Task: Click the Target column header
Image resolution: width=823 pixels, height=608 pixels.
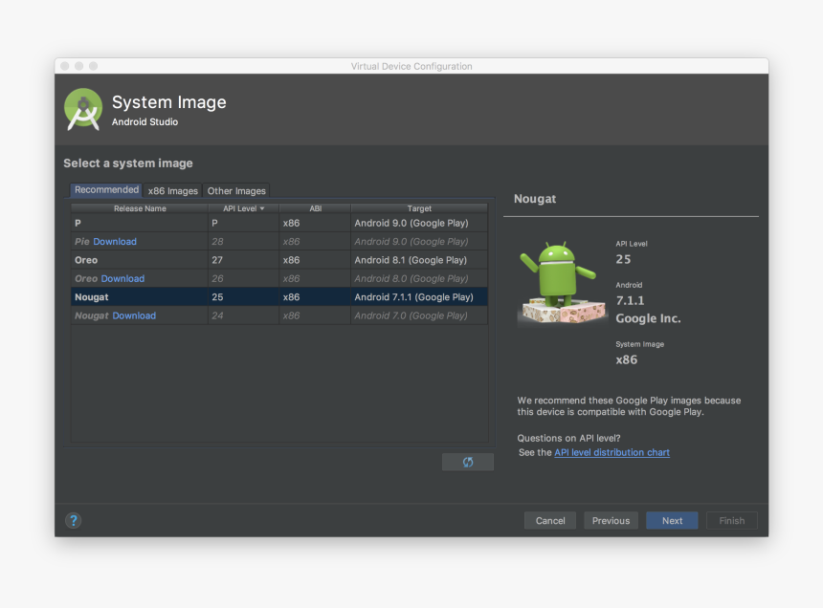Action: click(x=419, y=208)
